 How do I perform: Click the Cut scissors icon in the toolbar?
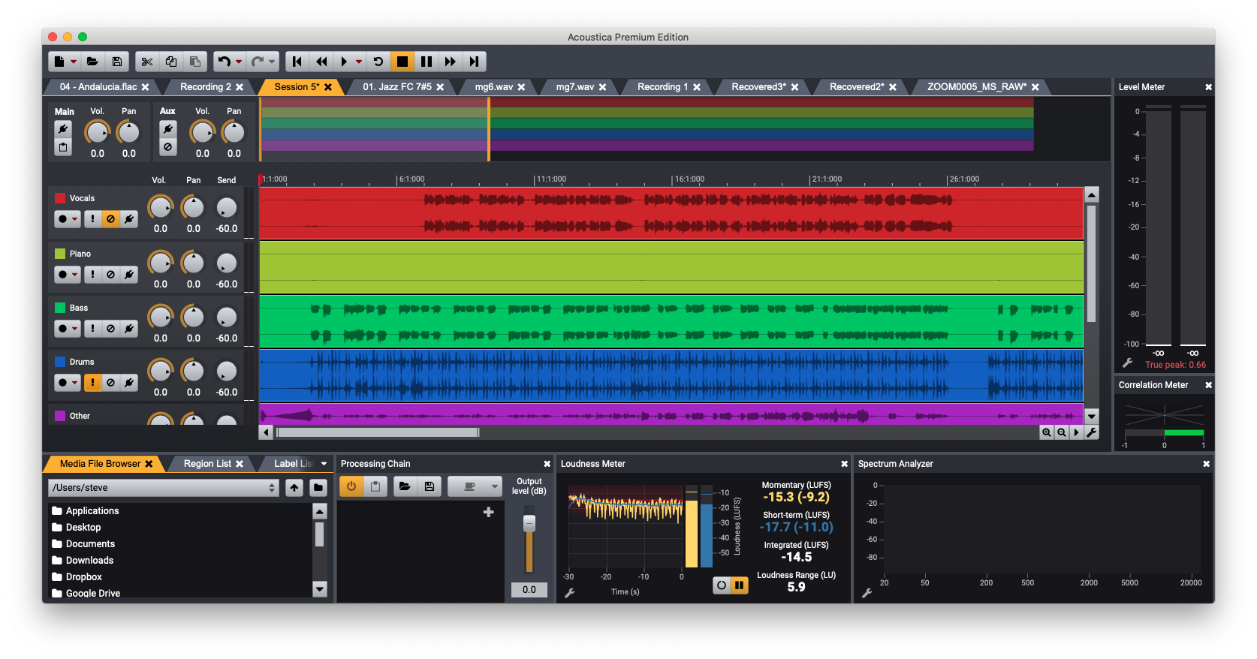coord(147,62)
